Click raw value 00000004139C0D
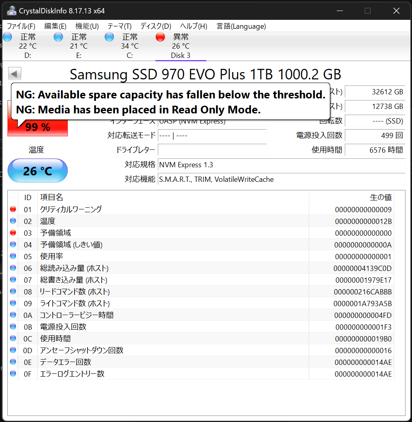This screenshot has width=412, height=422. [363, 269]
